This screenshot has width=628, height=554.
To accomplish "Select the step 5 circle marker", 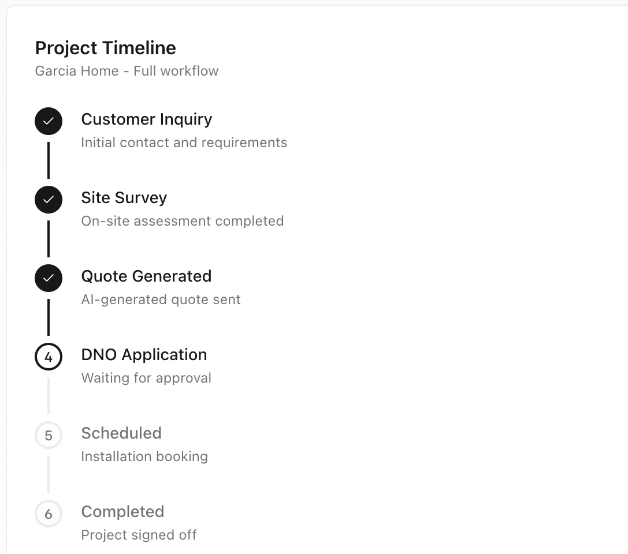I will pyautogui.click(x=49, y=435).
